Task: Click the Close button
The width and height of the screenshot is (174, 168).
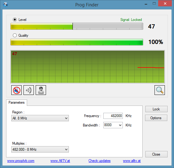Action: (156, 154)
